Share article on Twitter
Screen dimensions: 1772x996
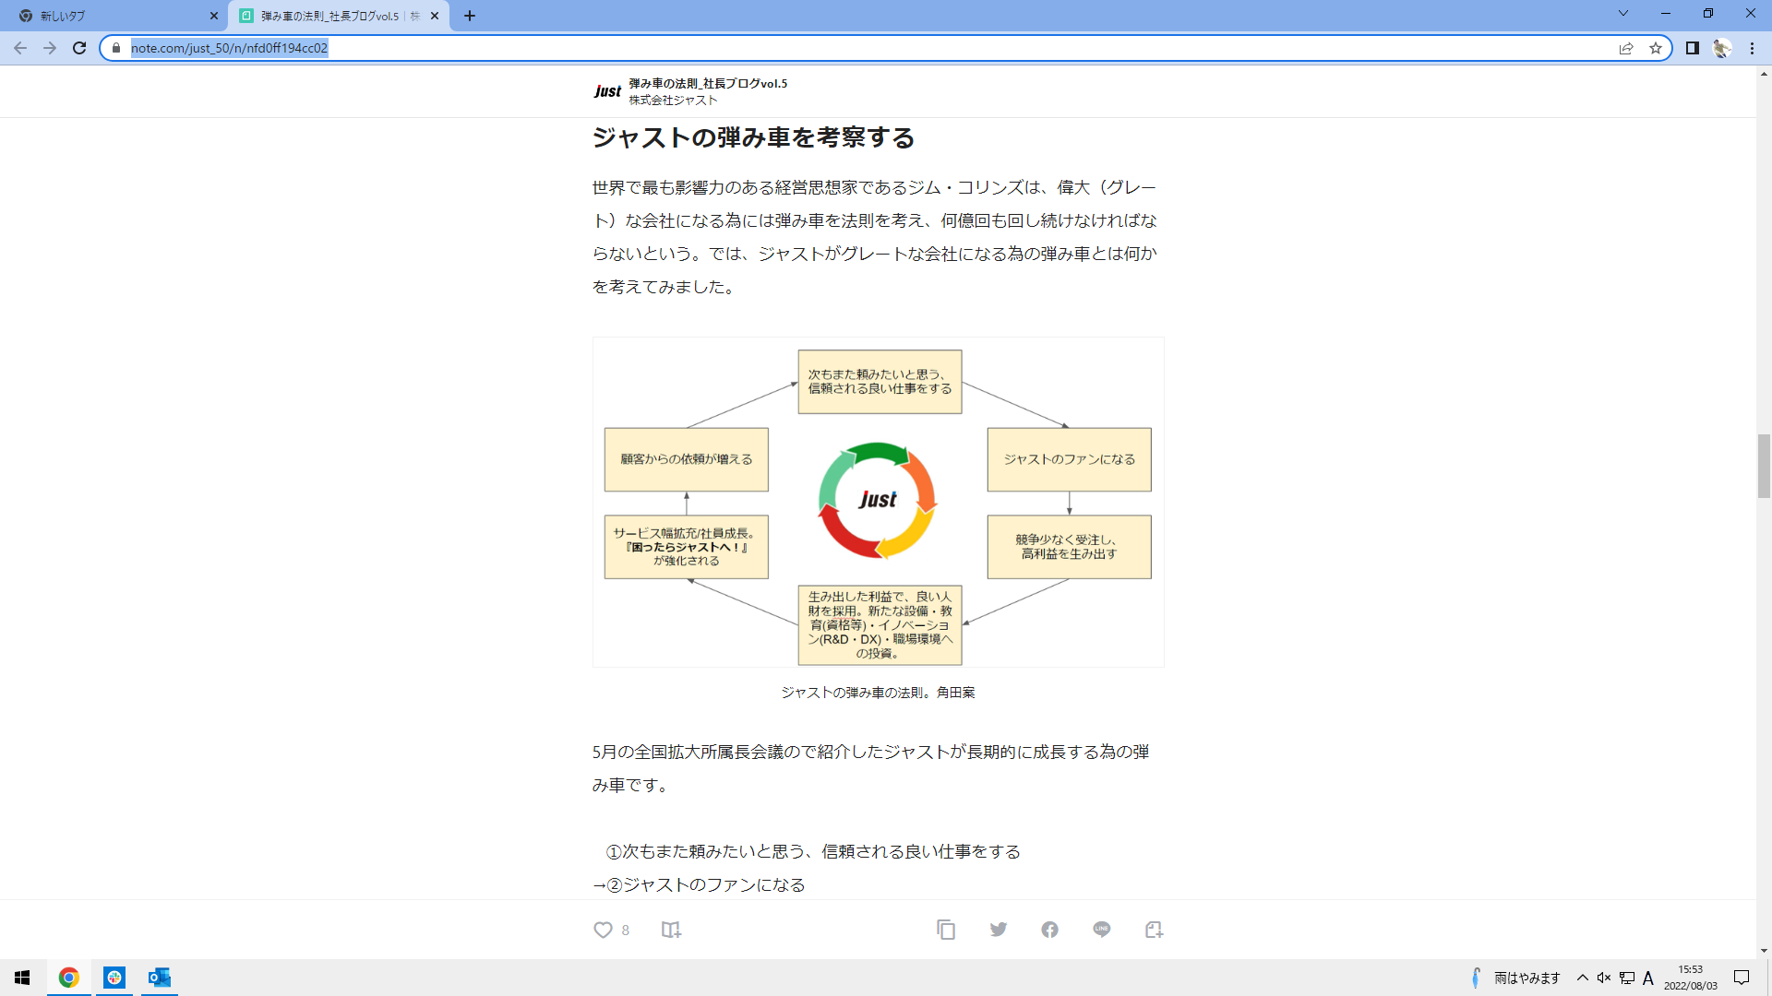click(x=998, y=930)
